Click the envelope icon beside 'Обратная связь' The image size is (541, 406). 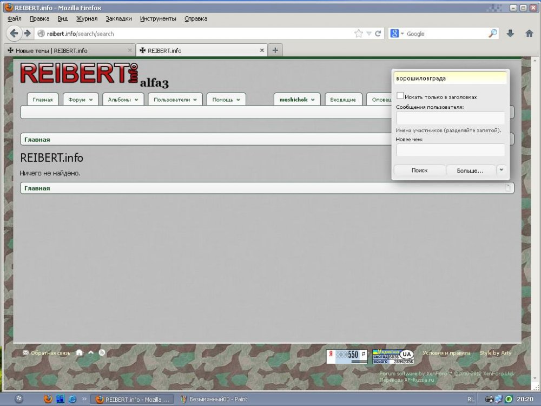click(25, 352)
